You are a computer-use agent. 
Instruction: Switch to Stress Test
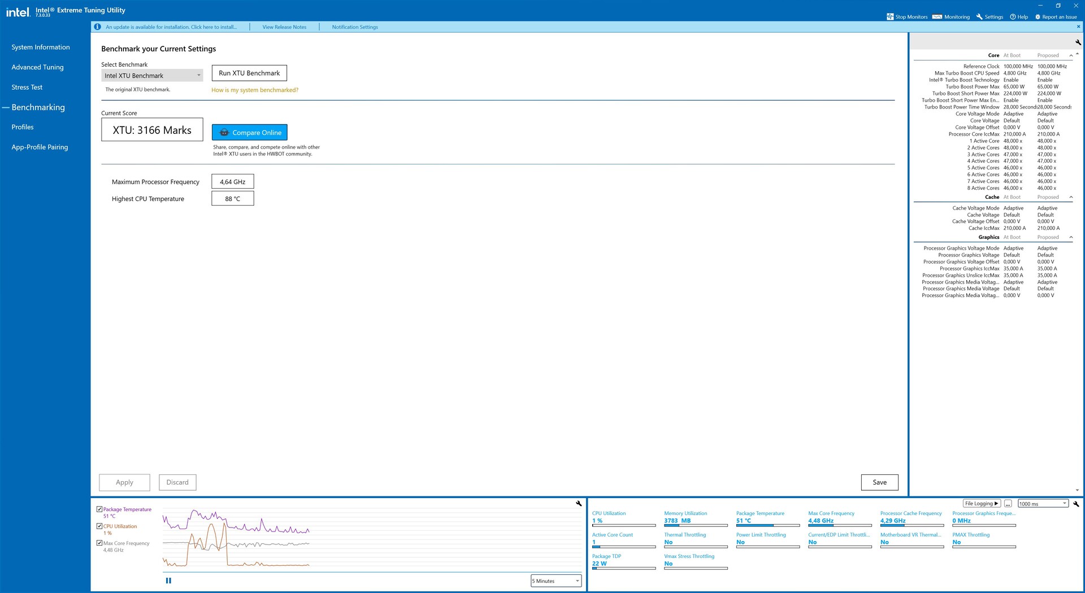coord(27,88)
